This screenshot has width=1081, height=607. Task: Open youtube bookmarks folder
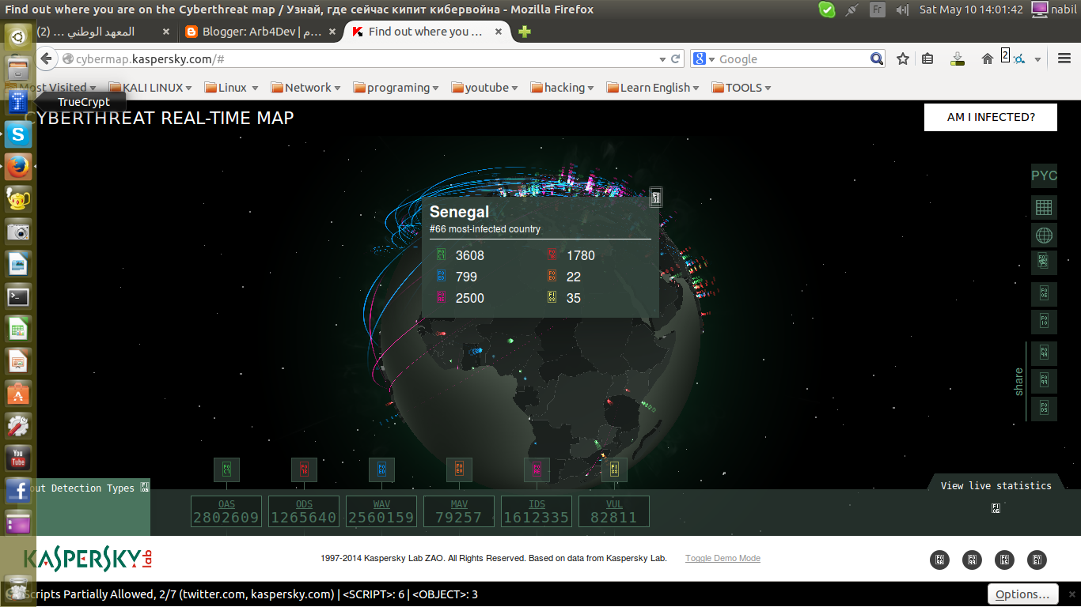(x=485, y=88)
